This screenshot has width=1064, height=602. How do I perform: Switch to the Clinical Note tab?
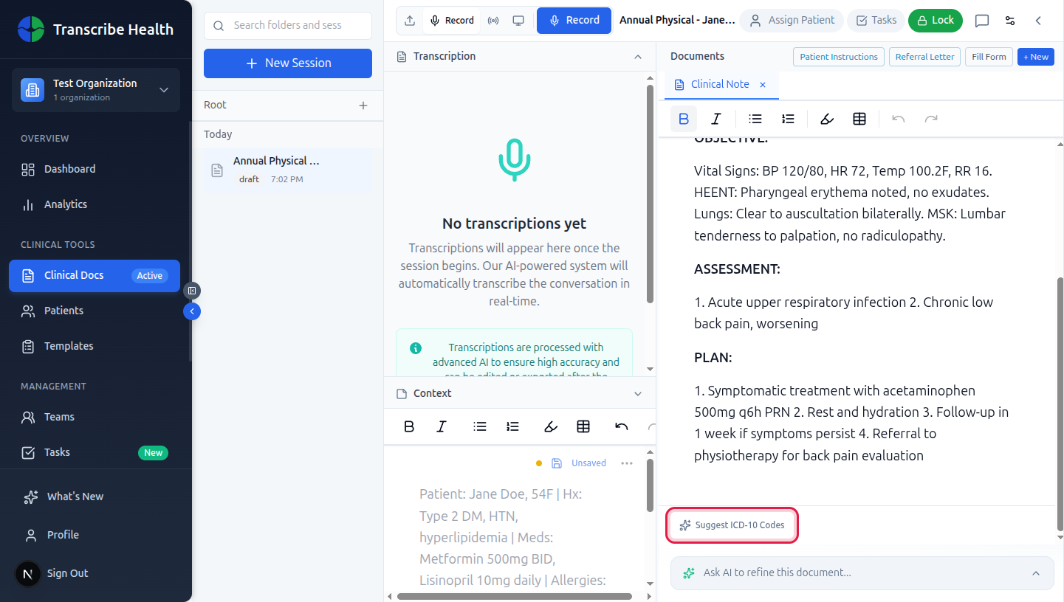click(x=719, y=85)
